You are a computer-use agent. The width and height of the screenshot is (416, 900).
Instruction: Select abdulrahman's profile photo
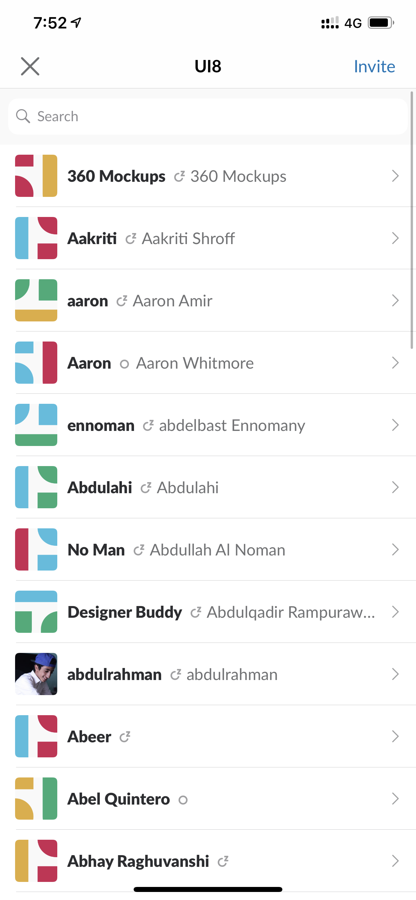click(x=36, y=674)
